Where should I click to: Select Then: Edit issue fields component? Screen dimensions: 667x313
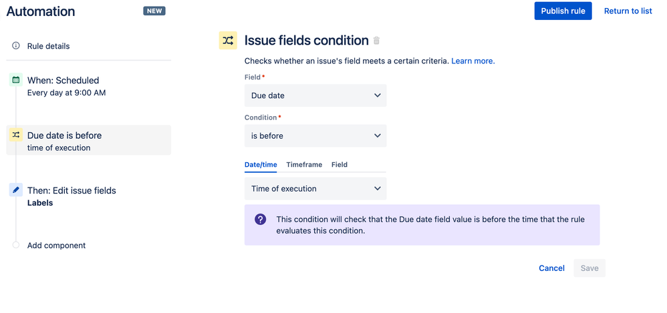point(72,191)
